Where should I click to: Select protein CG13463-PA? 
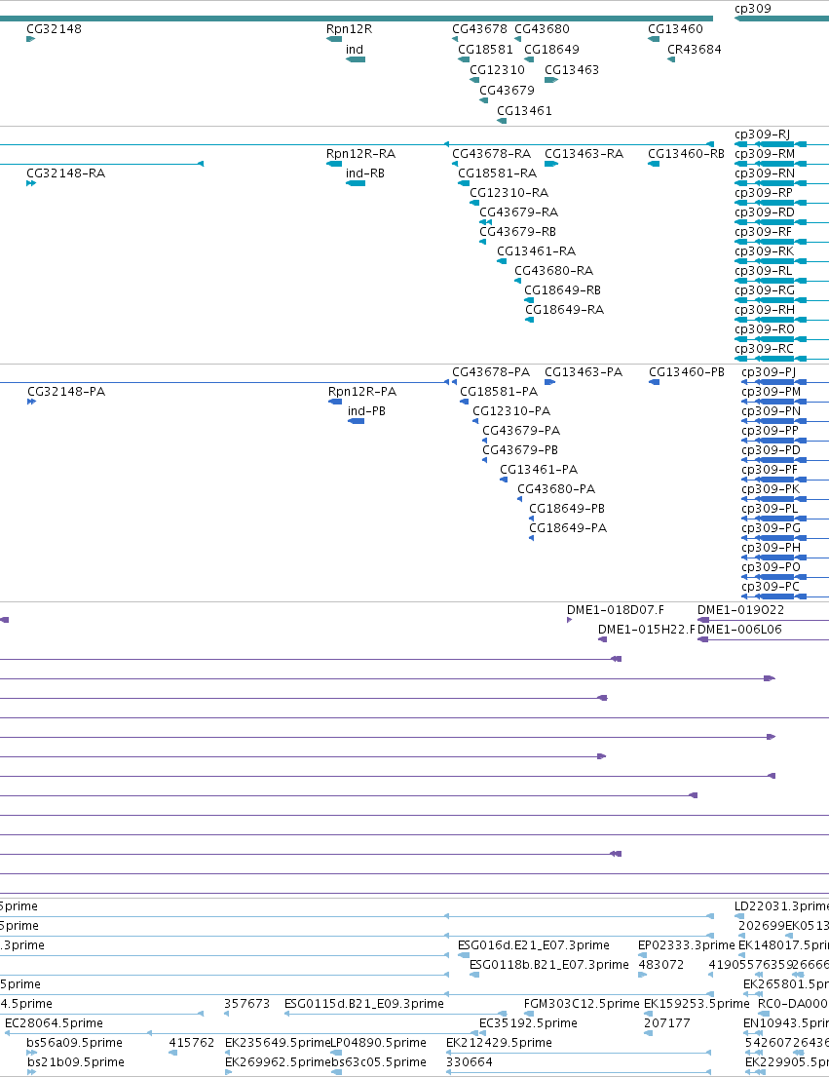[584, 372]
